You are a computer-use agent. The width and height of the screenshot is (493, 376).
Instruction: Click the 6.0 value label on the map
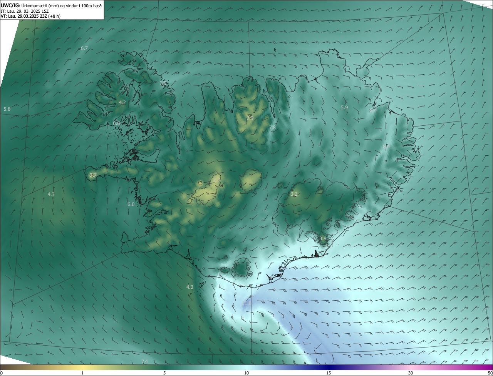point(131,205)
